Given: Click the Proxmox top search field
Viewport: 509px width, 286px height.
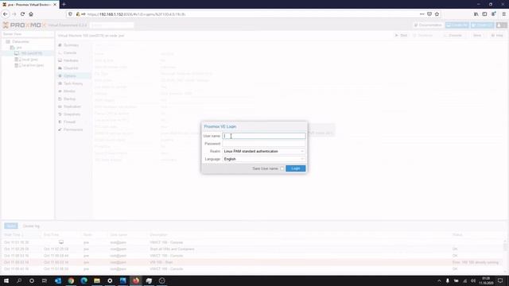Looking at the screenshot, I should [x=112, y=25].
